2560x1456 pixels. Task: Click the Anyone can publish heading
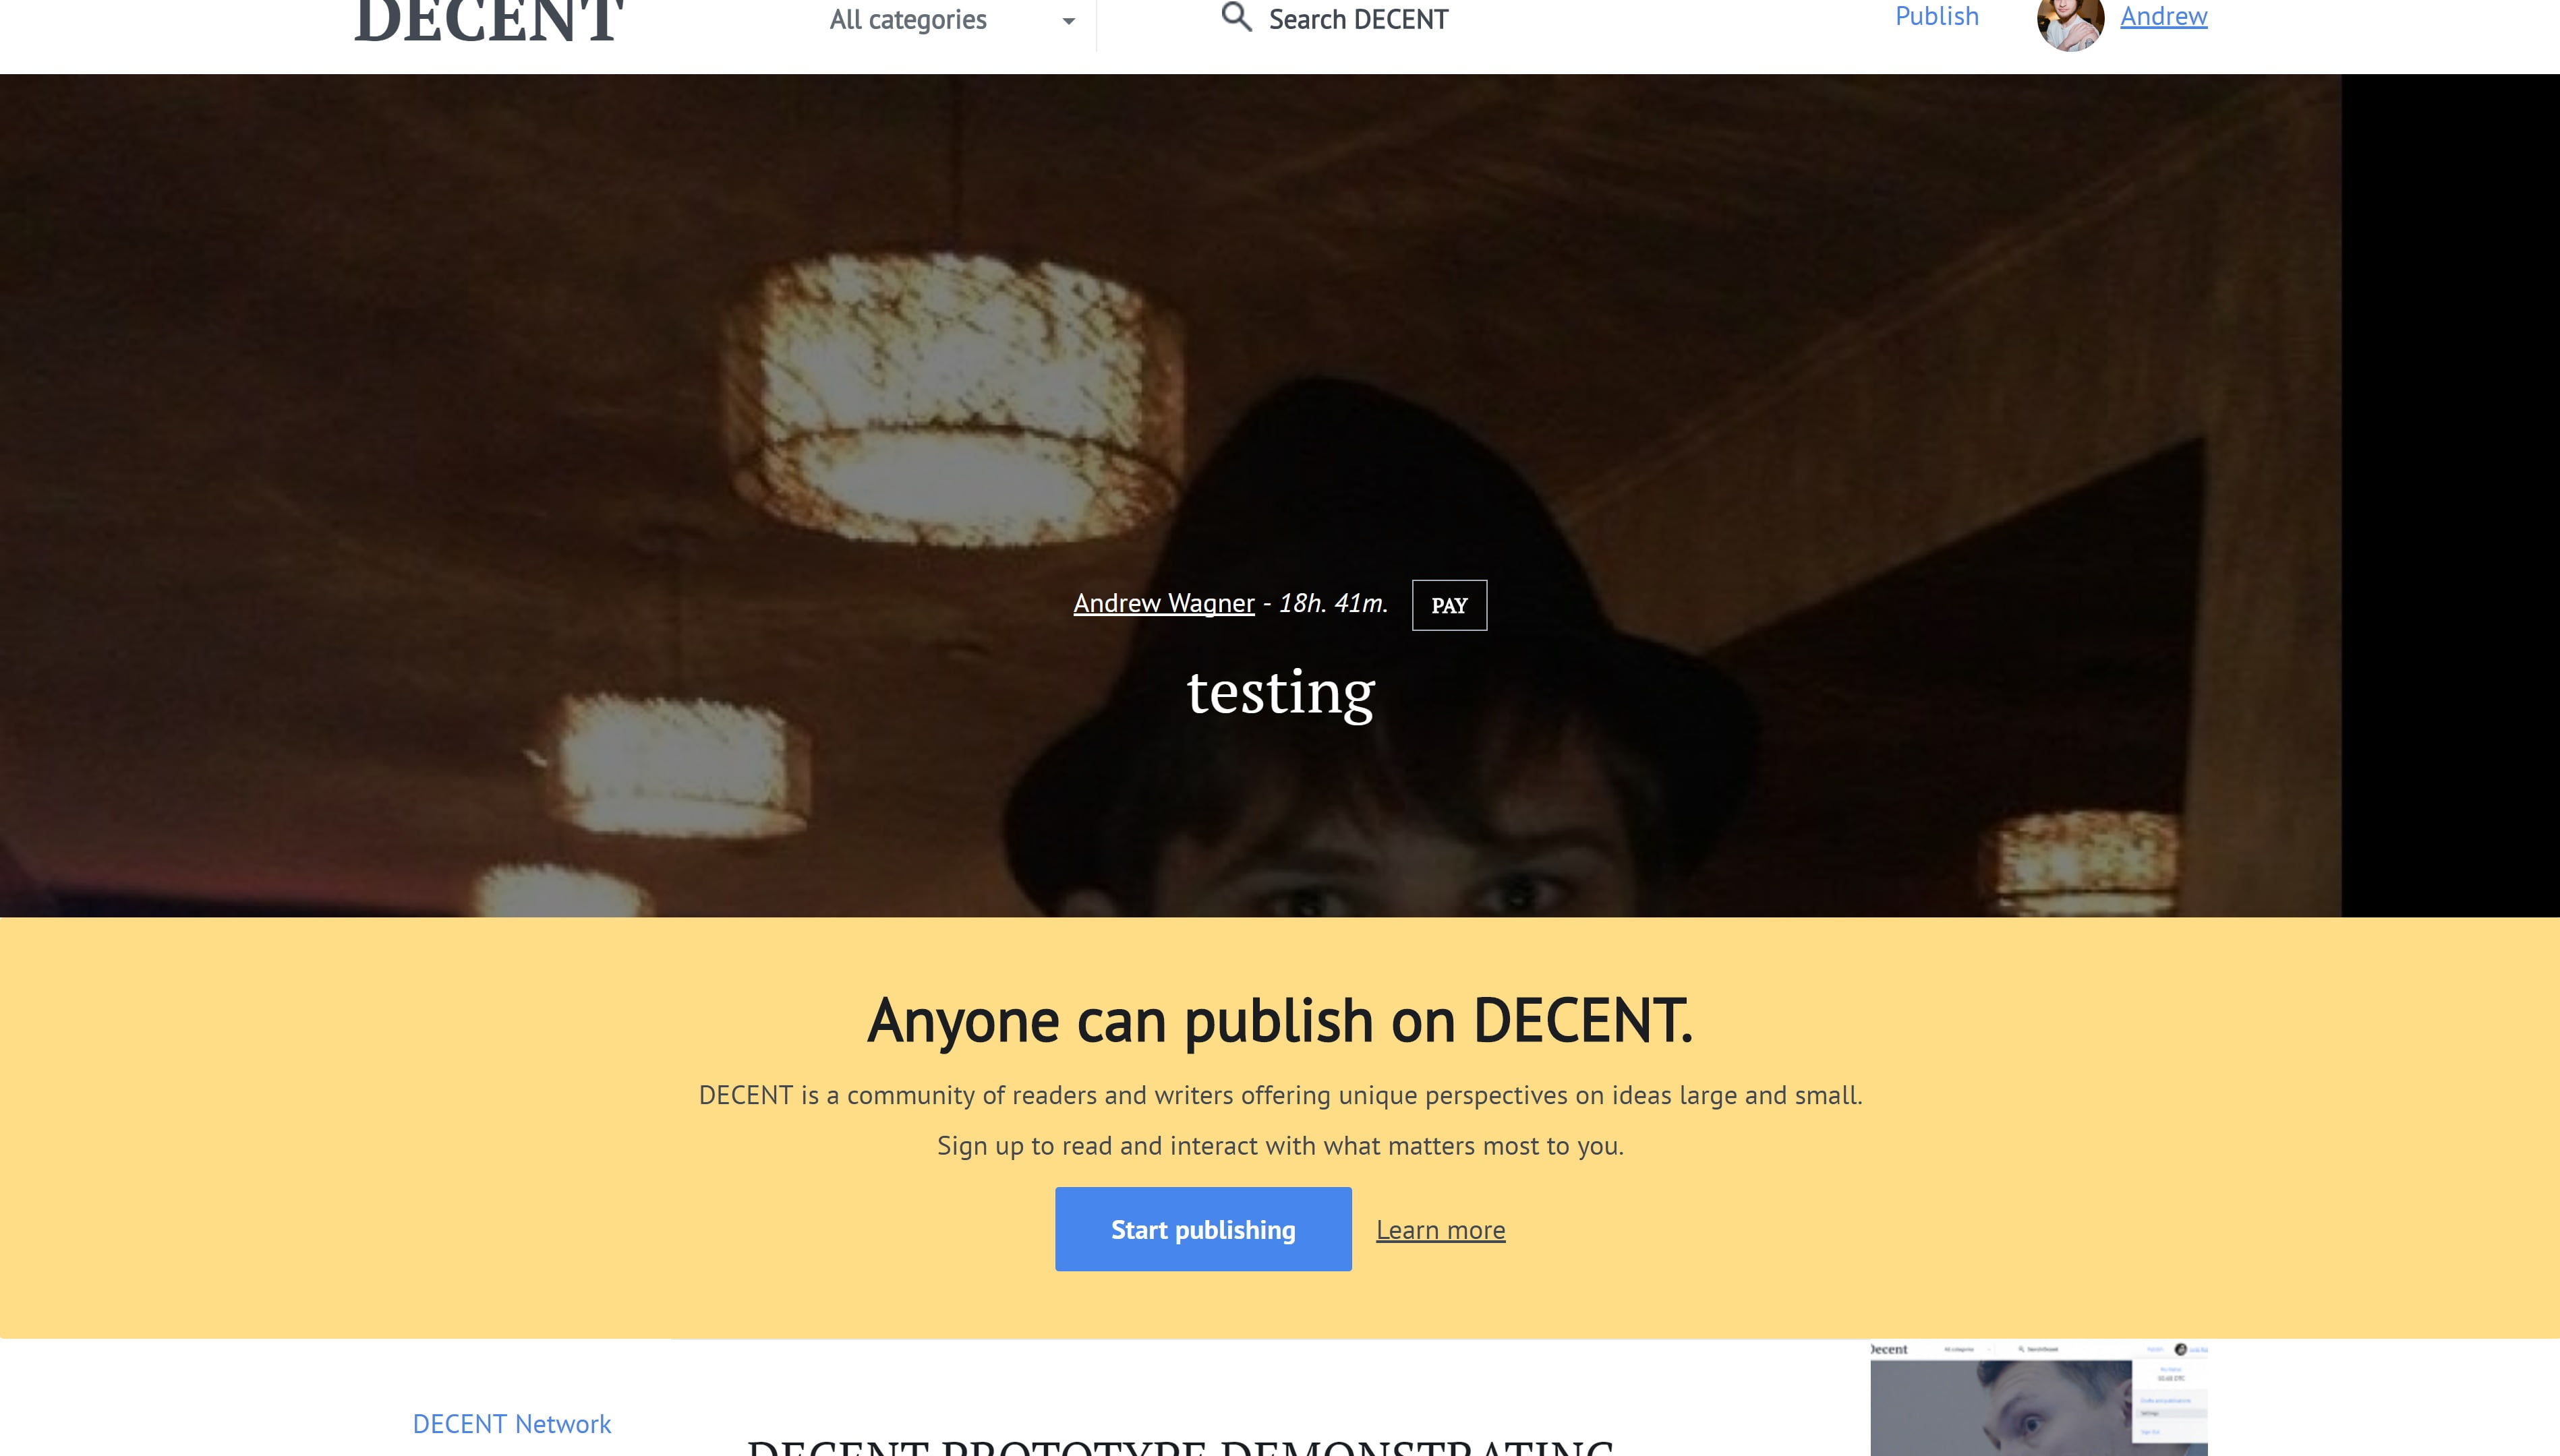pos(1279,1021)
